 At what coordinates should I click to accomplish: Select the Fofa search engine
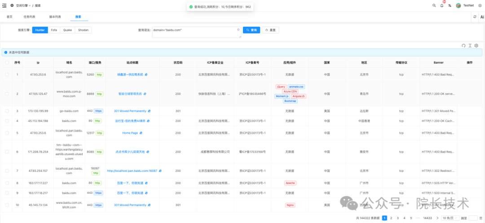coord(54,30)
